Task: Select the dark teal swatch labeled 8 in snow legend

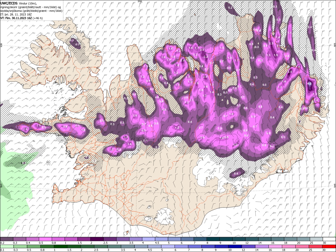Action: [213, 239]
